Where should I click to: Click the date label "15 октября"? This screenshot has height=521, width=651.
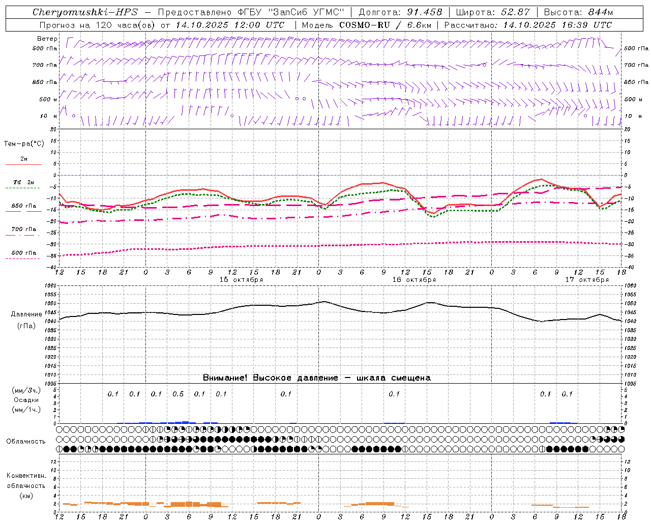pos(241,280)
